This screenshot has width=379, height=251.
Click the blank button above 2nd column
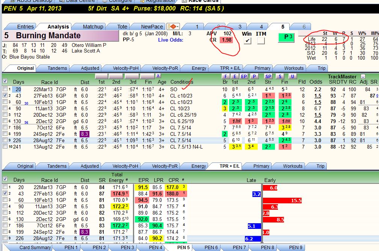pos(116,76)
